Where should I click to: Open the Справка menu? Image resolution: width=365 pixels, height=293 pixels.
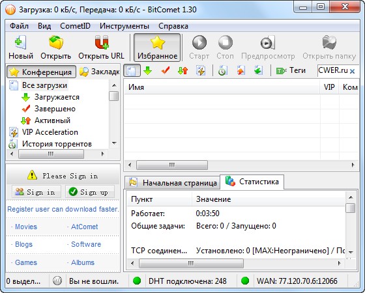coord(173,26)
